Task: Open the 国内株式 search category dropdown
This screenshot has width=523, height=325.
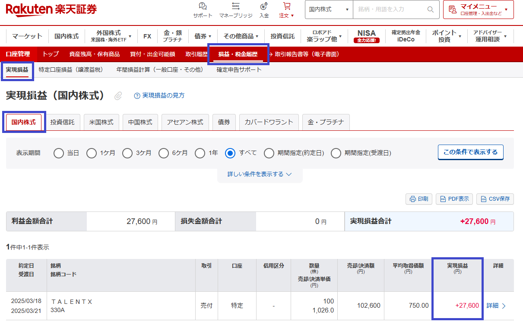Action: (x=329, y=9)
